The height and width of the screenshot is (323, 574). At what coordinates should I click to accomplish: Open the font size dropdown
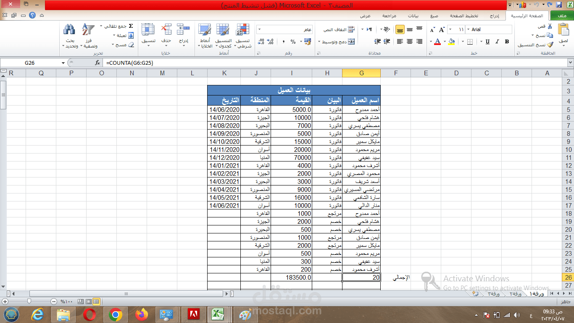(451, 29)
